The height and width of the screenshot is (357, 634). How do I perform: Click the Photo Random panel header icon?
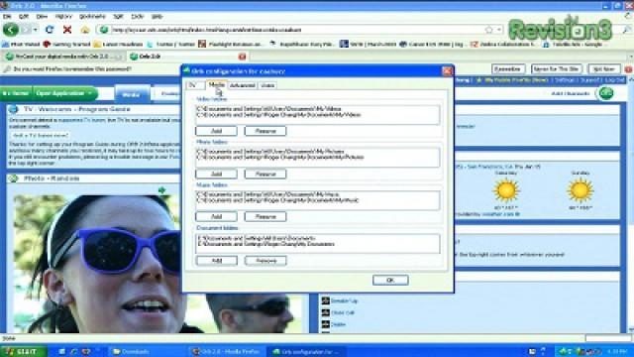point(13,178)
